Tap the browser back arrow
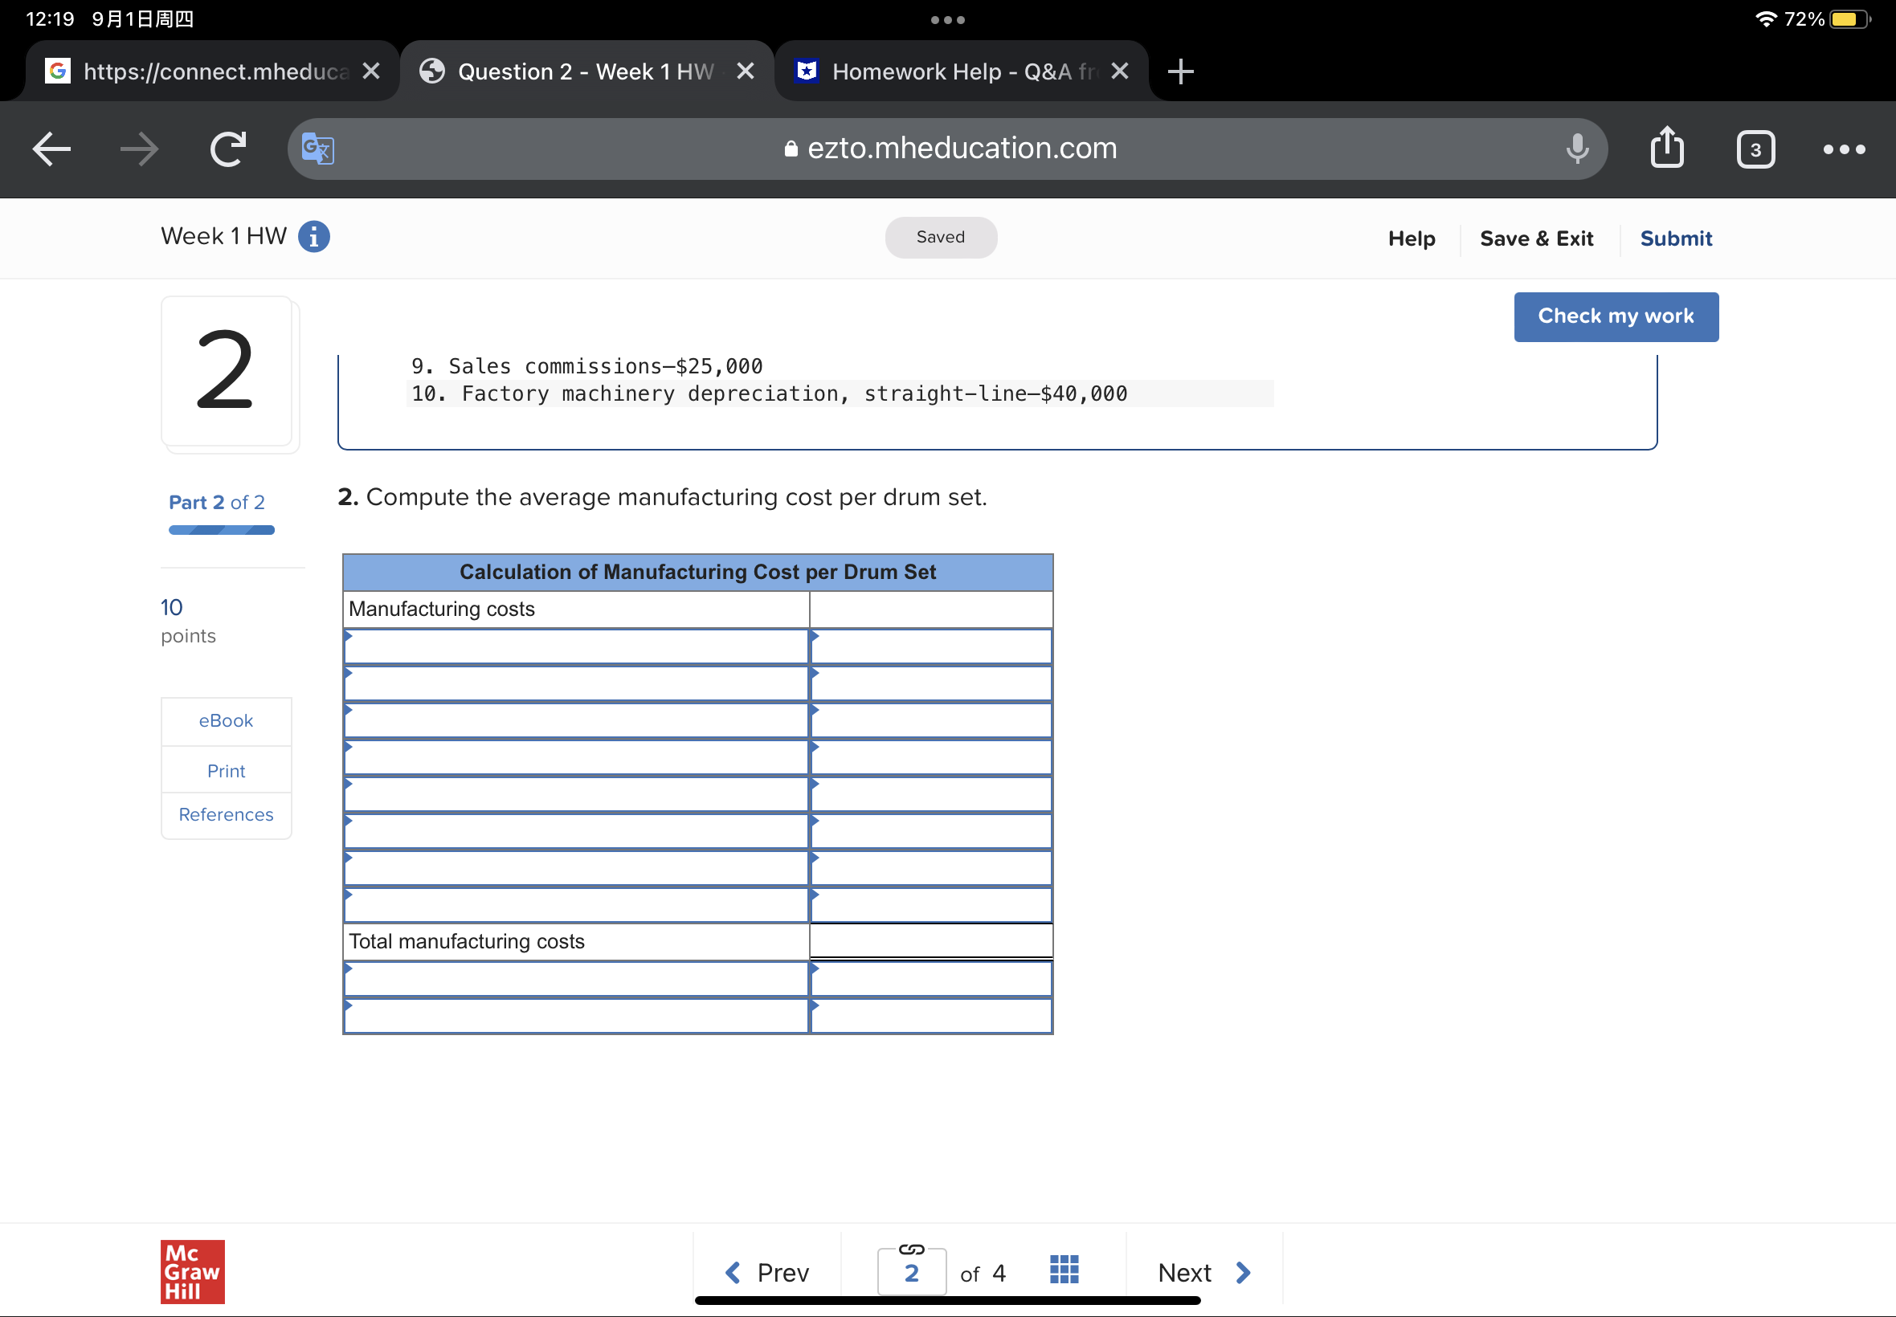Image resolution: width=1896 pixels, height=1317 pixels. pos(51,149)
